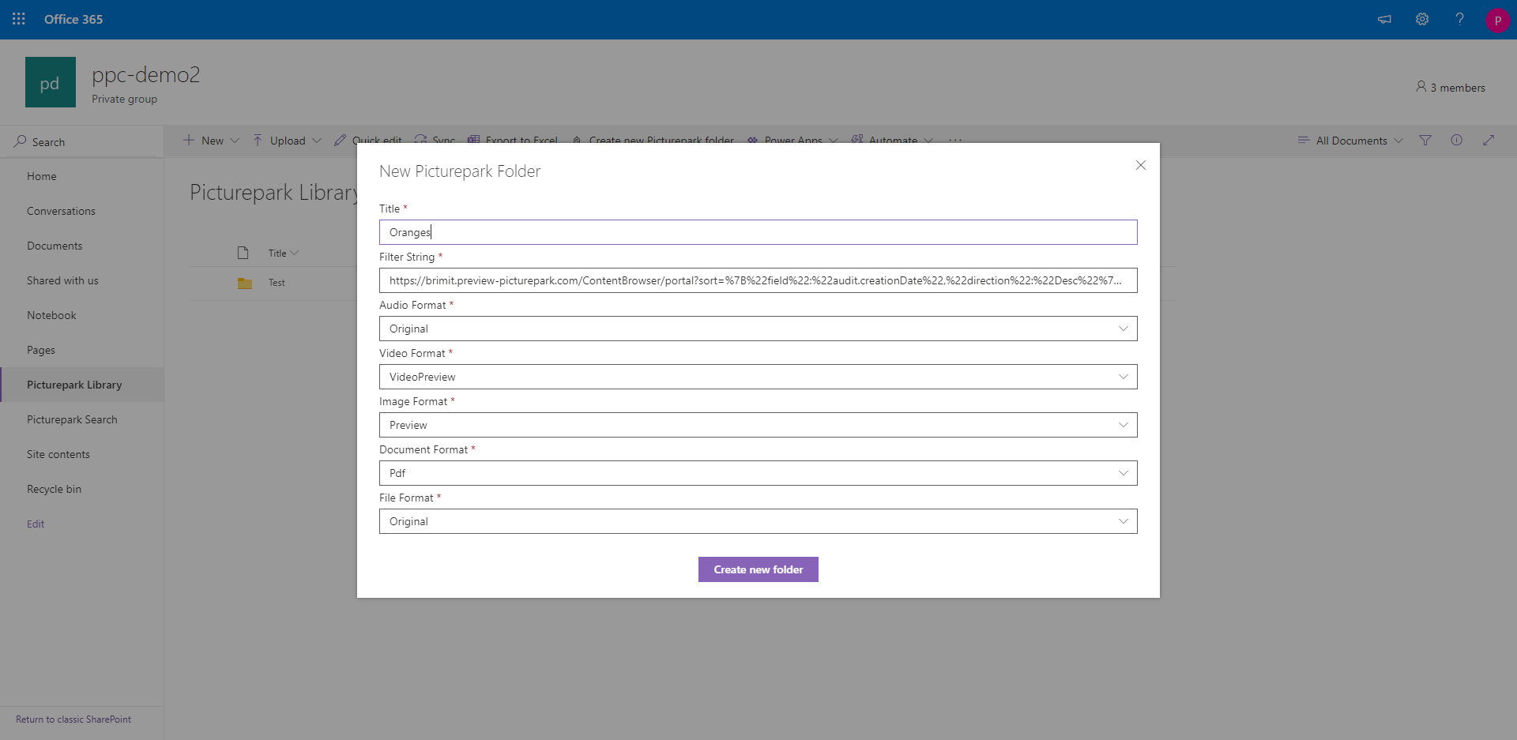Click the 3 members link
This screenshot has width=1517, height=740.
coord(1458,88)
